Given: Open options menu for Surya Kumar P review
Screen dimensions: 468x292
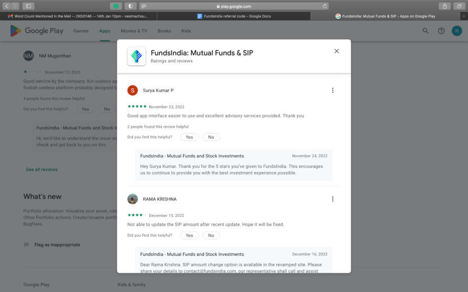Looking at the screenshot, I should (x=332, y=90).
